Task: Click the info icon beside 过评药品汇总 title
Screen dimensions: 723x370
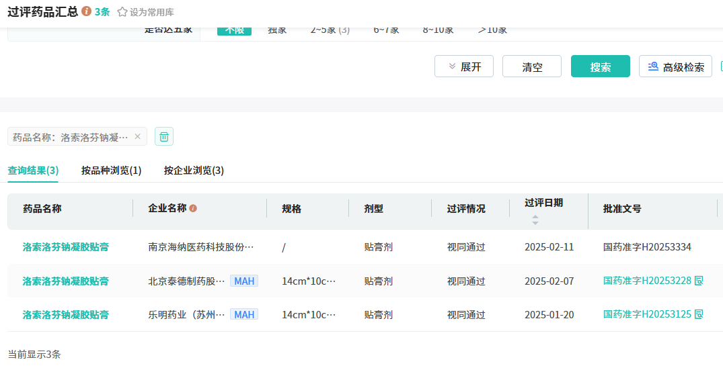Action: click(x=86, y=11)
